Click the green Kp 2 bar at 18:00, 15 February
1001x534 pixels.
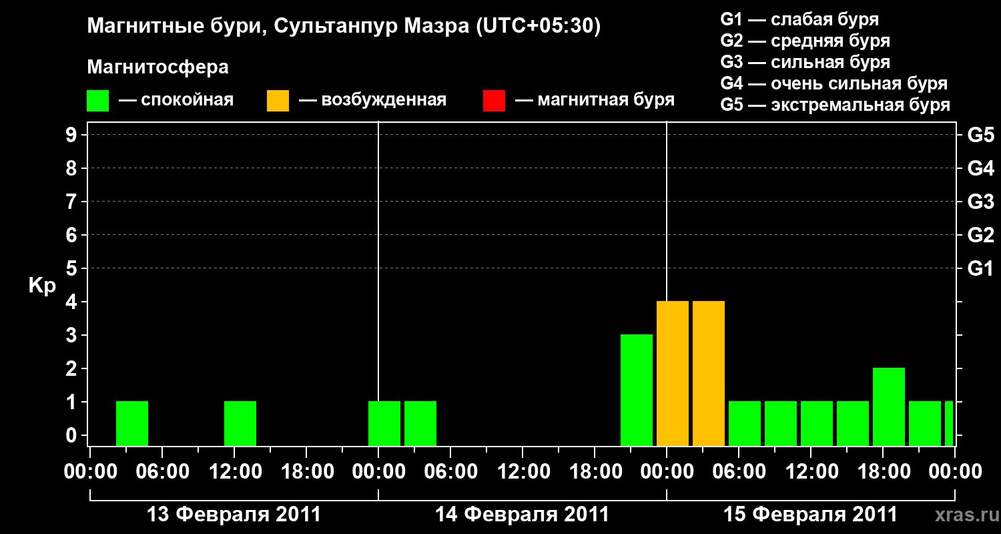pos(889,407)
